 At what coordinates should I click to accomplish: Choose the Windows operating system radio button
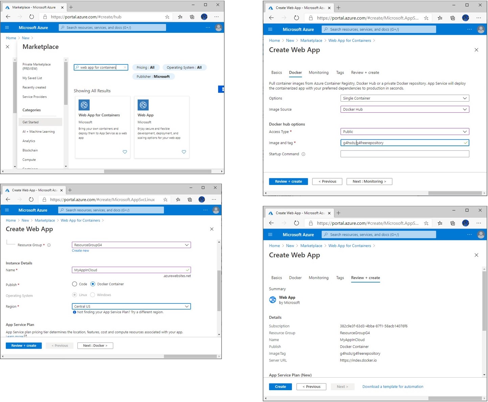(93, 295)
